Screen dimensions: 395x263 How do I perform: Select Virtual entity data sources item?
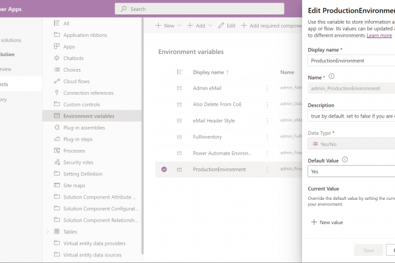coord(92,255)
